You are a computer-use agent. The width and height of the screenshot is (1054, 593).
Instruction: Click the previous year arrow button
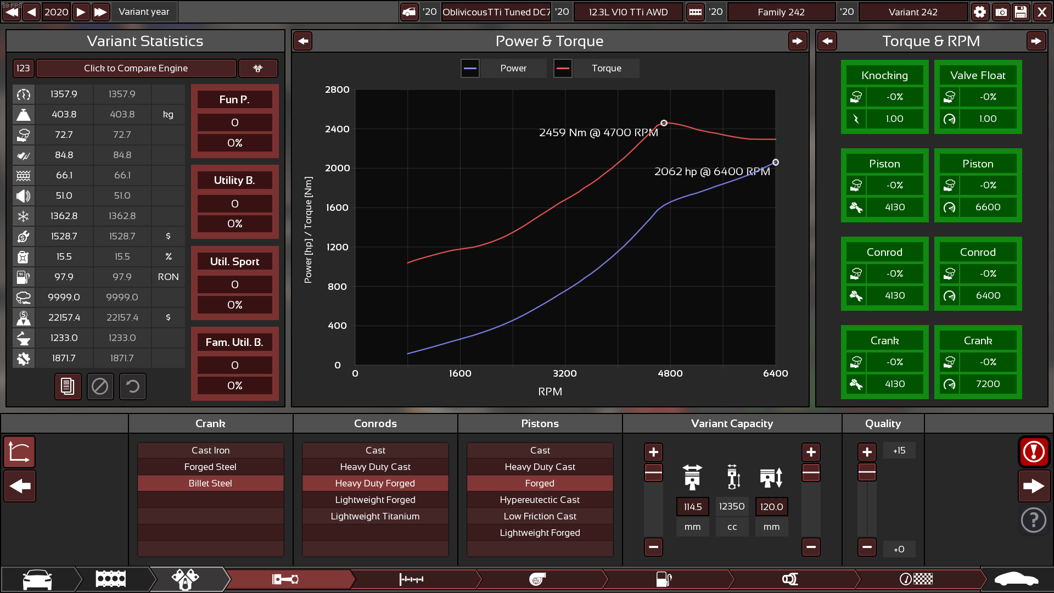coord(32,12)
